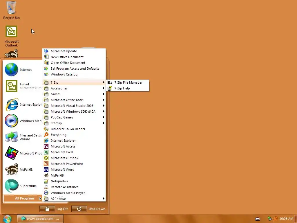This screenshot has width=297, height=223.
Task: Launch Microsoft Word
Action: click(x=74, y=170)
